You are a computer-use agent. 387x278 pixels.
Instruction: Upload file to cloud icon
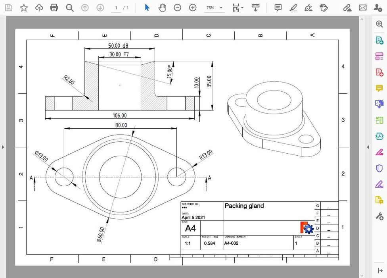pyautogui.click(x=39, y=8)
